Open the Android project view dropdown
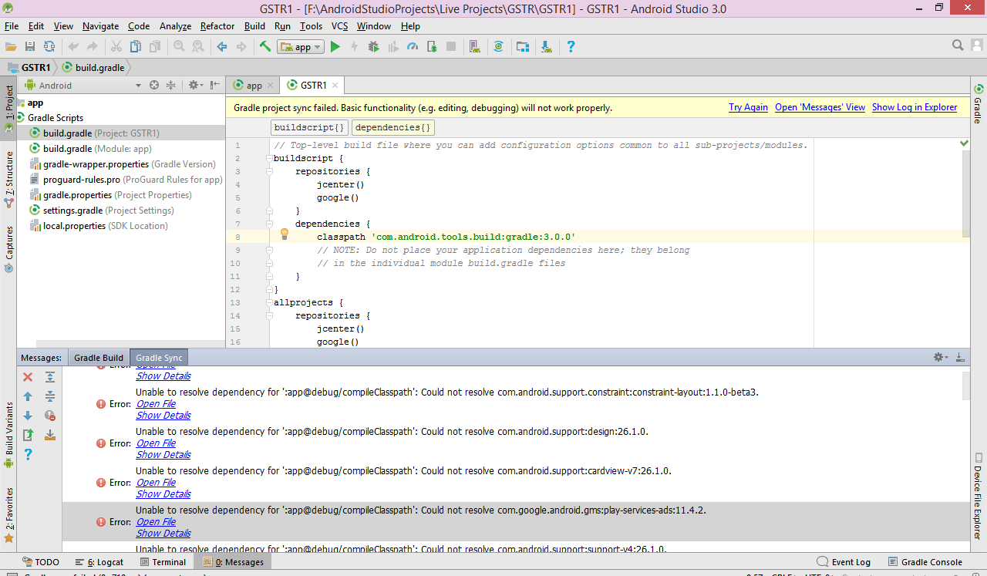The width and height of the screenshot is (987, 576). [84, 85]
